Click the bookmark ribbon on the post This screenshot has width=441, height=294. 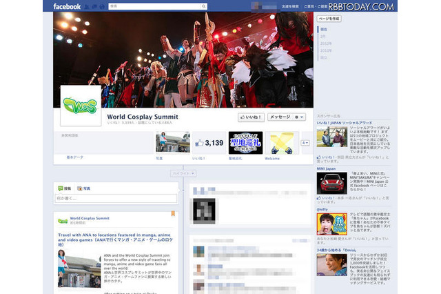click(x=173, y=214)
